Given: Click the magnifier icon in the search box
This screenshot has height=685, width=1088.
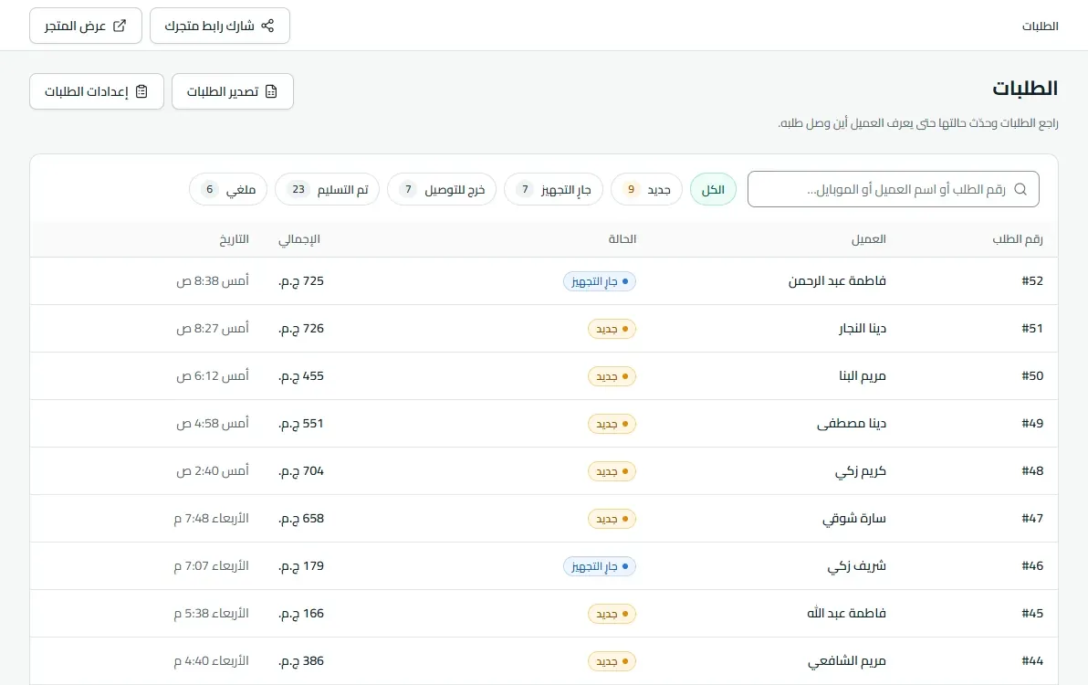Looking at the screenshot, I should tap(1020, 189).
